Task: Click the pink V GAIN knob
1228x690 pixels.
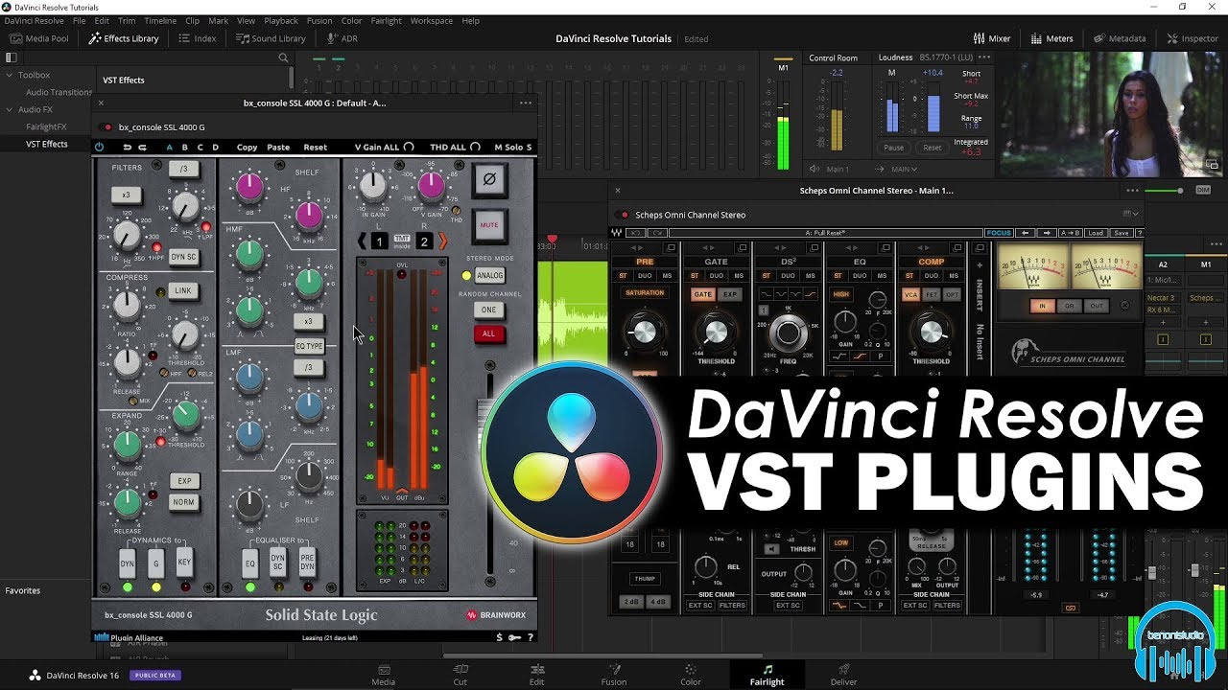Action: (x=432, y=185)
